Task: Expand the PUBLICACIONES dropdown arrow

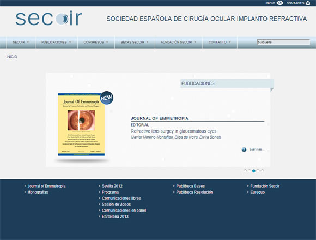Action: coord(70,42)
